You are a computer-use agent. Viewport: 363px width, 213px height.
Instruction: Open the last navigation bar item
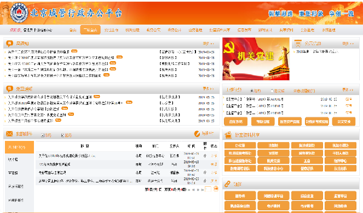pos(329,30)
